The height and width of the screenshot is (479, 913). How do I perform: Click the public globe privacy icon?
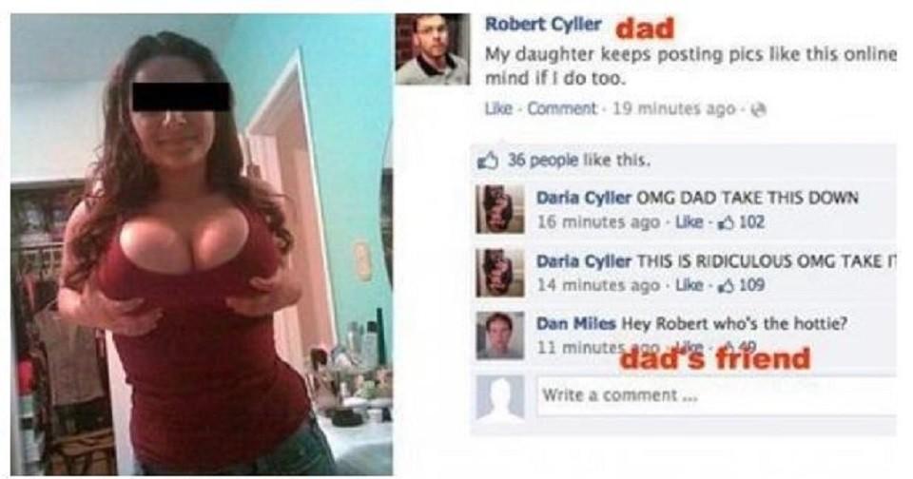pos(759,109)
